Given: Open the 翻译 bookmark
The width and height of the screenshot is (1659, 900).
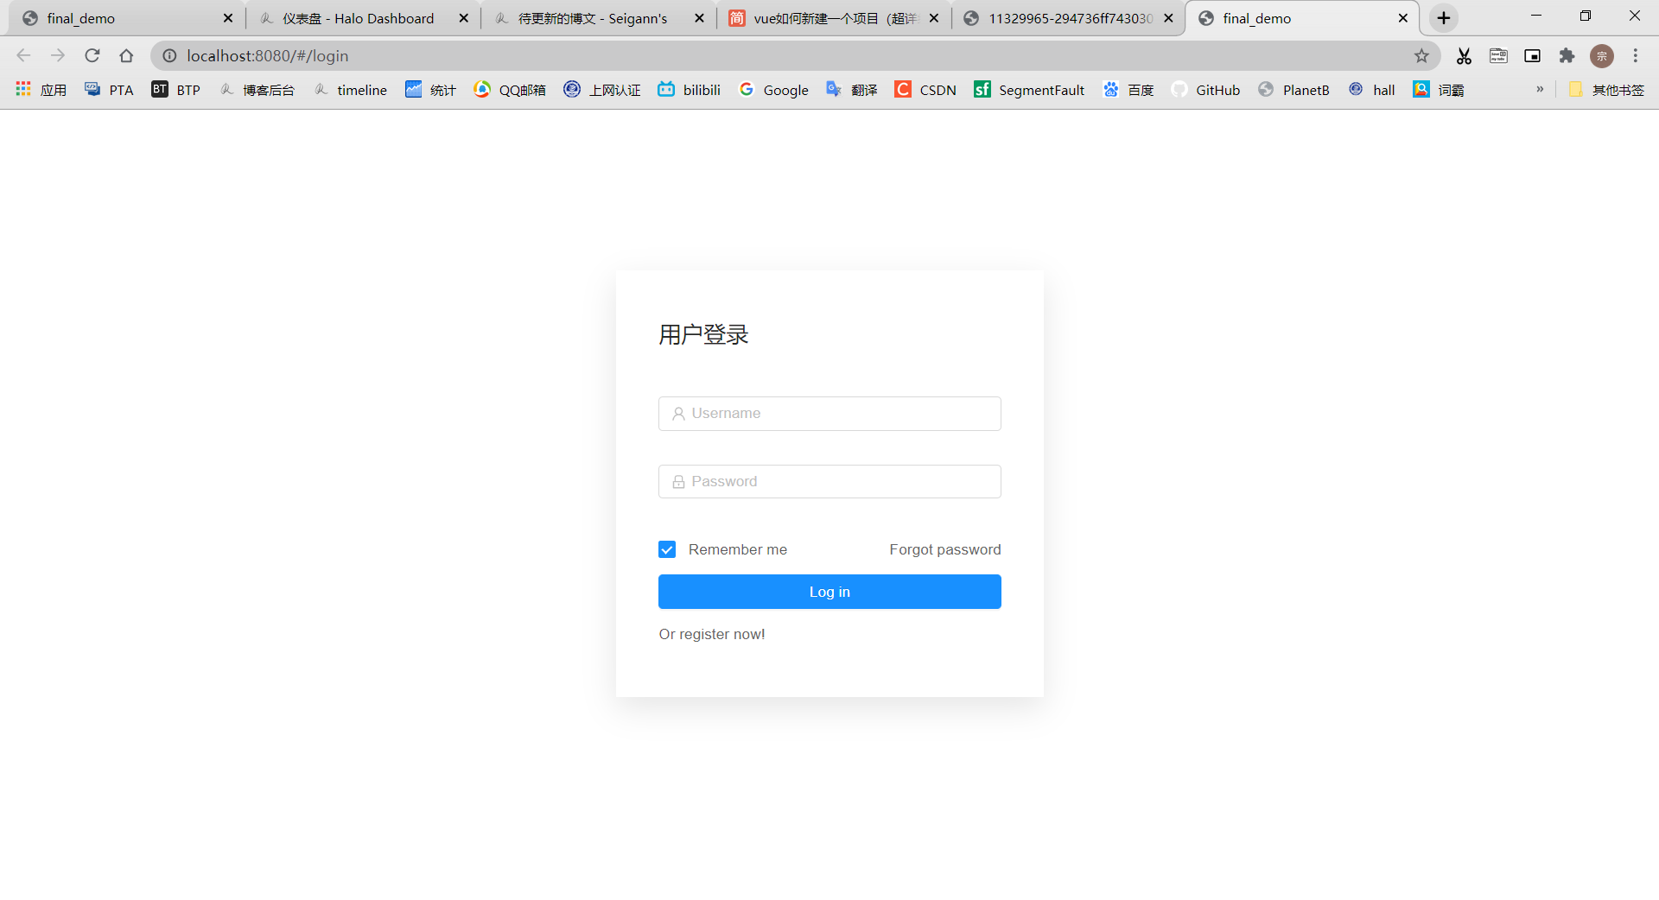Looking at the screenshot, I should [852, 90].
